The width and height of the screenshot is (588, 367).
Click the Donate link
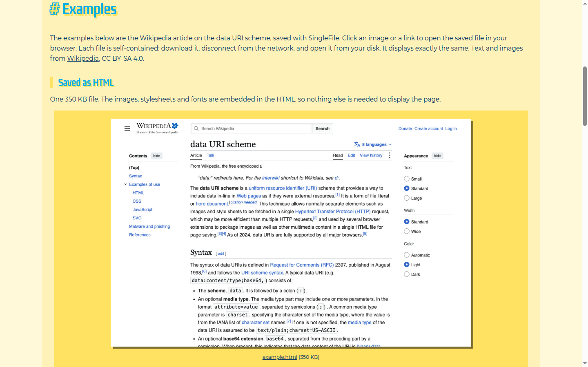pos(405,128)
